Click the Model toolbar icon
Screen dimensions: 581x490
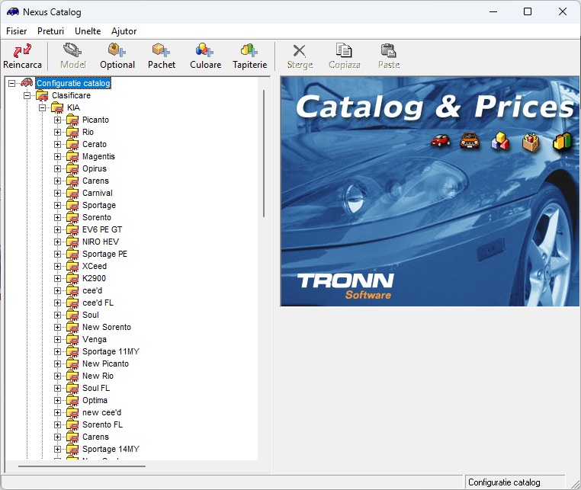pyautogui.click(x=72, y=51)
